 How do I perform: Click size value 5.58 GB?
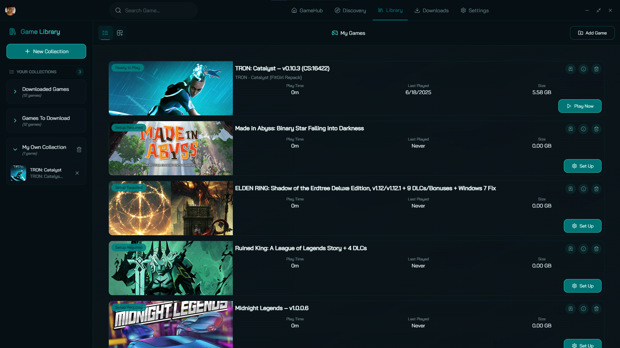point(542,92)
